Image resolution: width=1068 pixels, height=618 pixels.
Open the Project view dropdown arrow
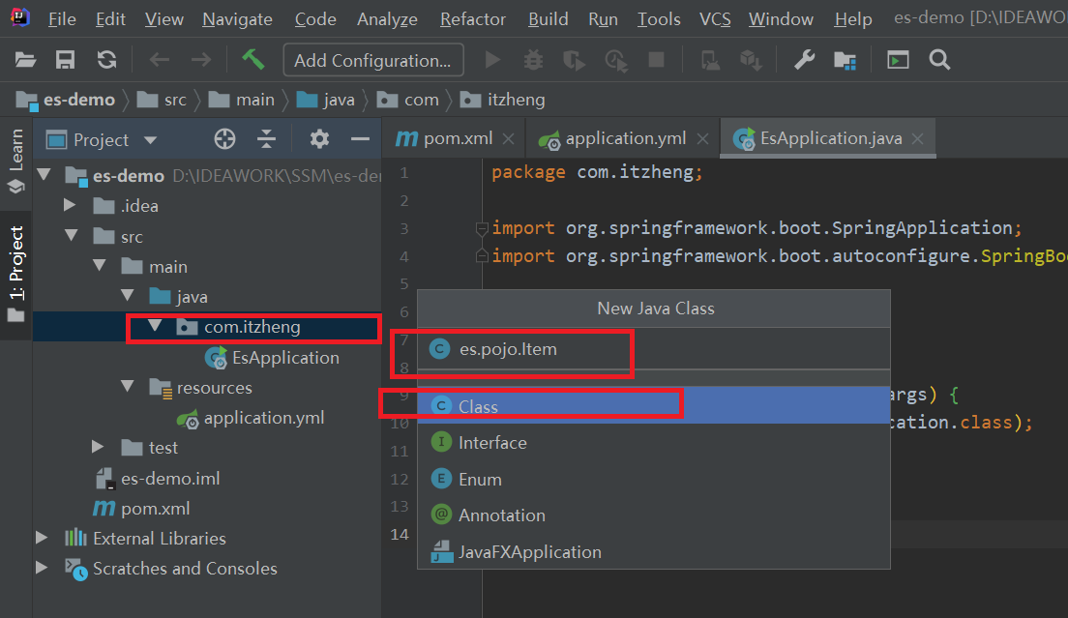(x=151, y=140)
